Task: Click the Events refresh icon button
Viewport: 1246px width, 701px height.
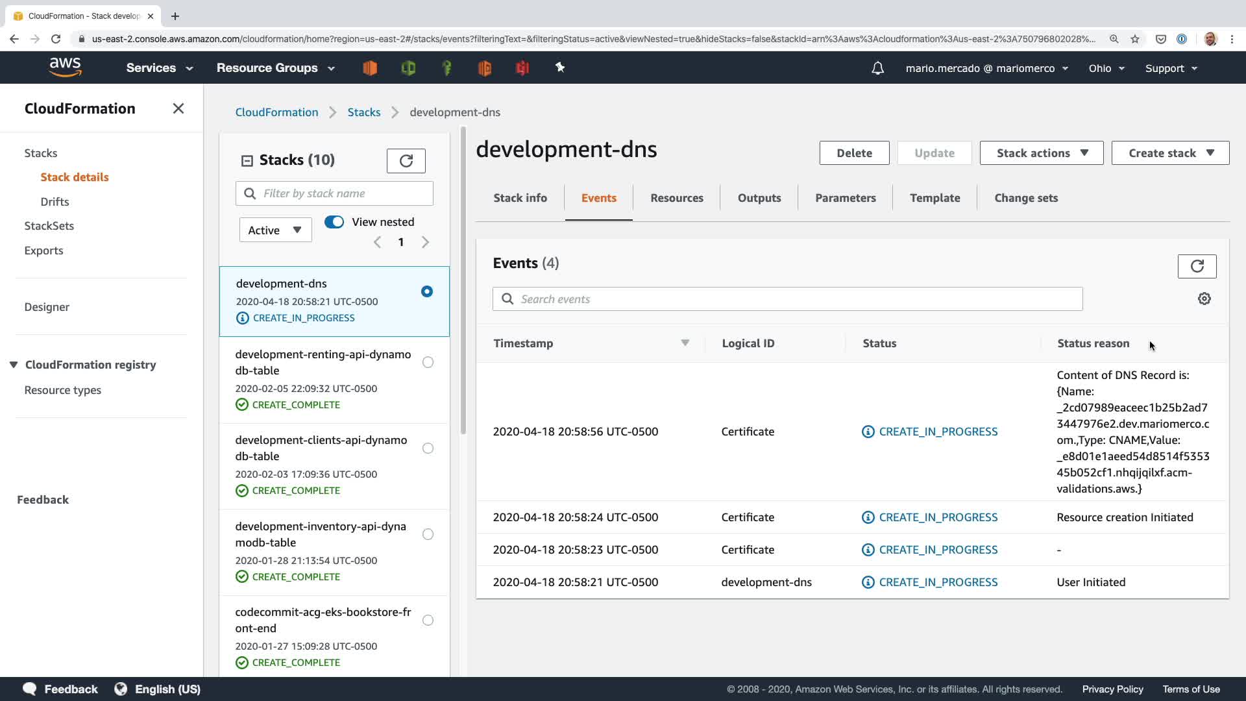Action: pyautogui.click(x=1197, y=266)
